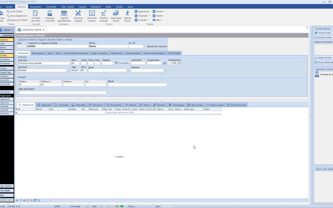Open Statistiche menu
The height and width of the screenshot is (208, 333).
[x=96, y=7]
